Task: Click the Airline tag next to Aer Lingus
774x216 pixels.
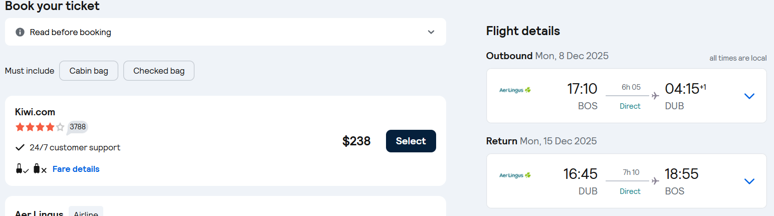Action: pos(86,212)
